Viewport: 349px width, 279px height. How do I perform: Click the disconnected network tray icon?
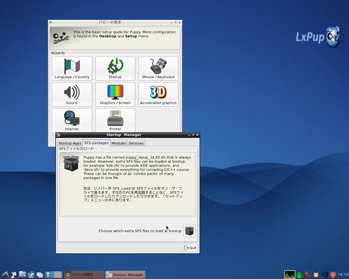coord(308,275)
